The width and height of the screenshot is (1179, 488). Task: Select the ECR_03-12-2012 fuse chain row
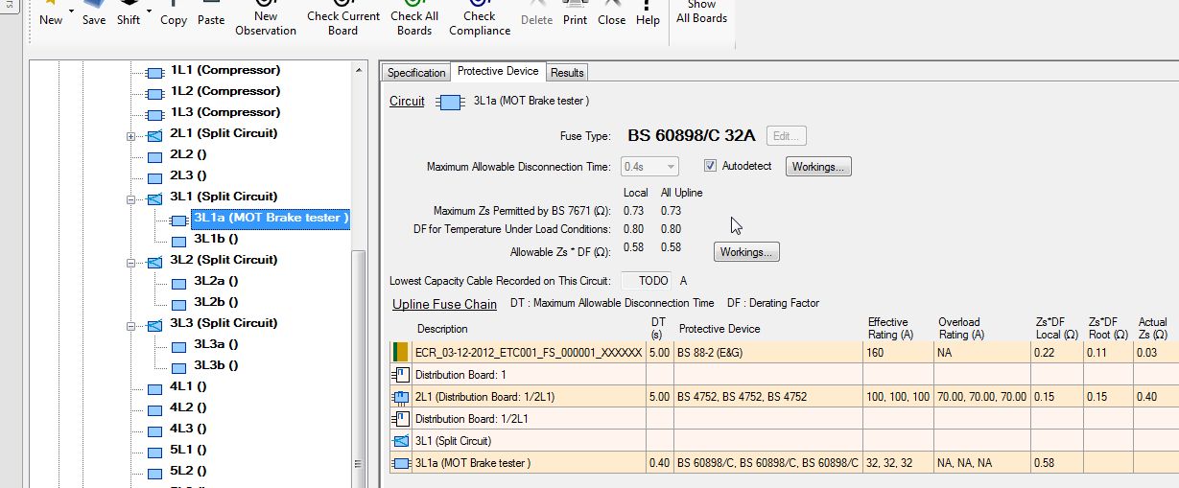pyautogui.click(x=784, y=354)
